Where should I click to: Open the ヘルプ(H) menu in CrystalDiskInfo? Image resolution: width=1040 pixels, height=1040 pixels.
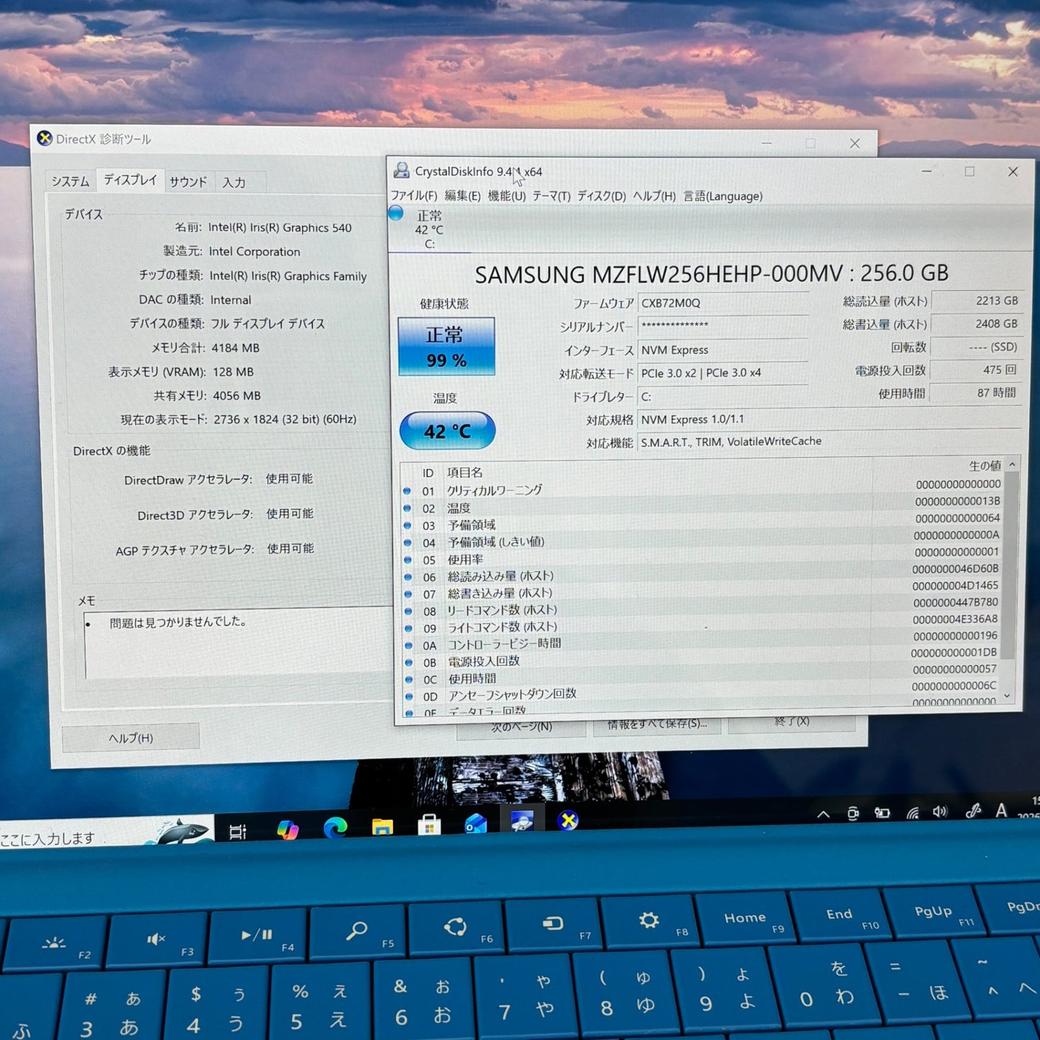tap(654, 196)
